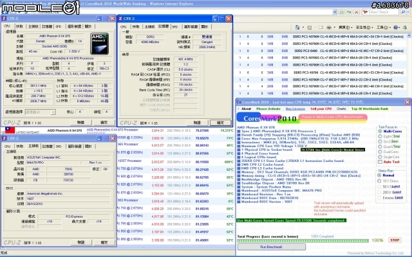Click the magnifier search icon beside Yahoo box

[403, 12]
